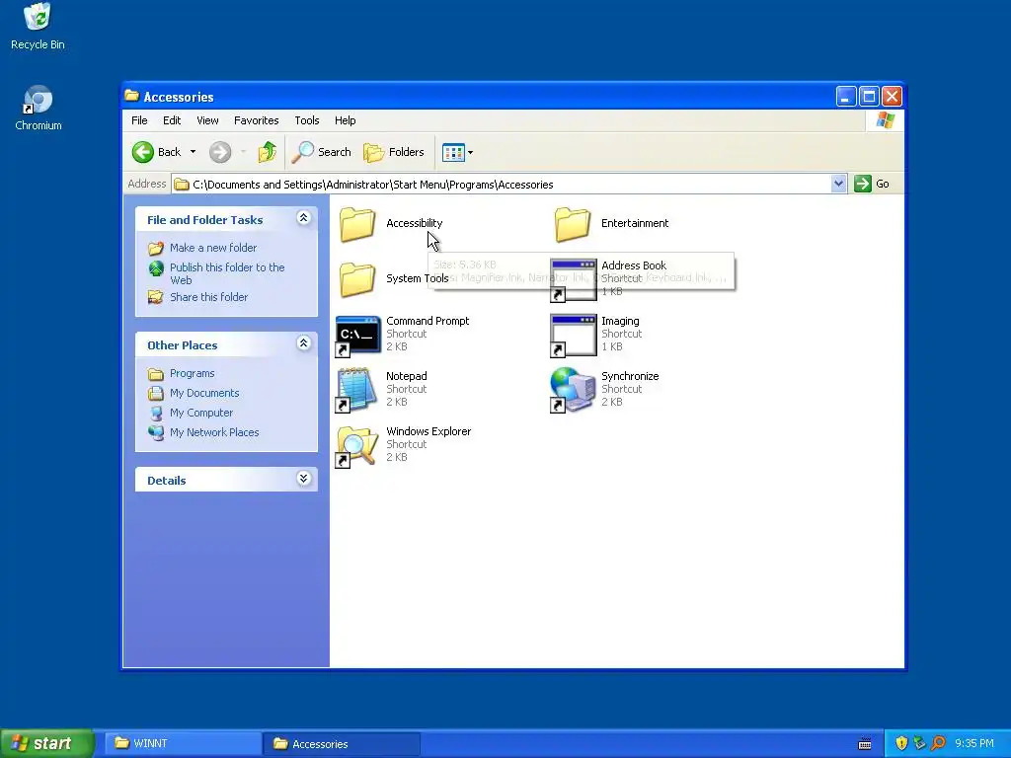Click the greyed Forward arrow button

(x=220, y=152)
